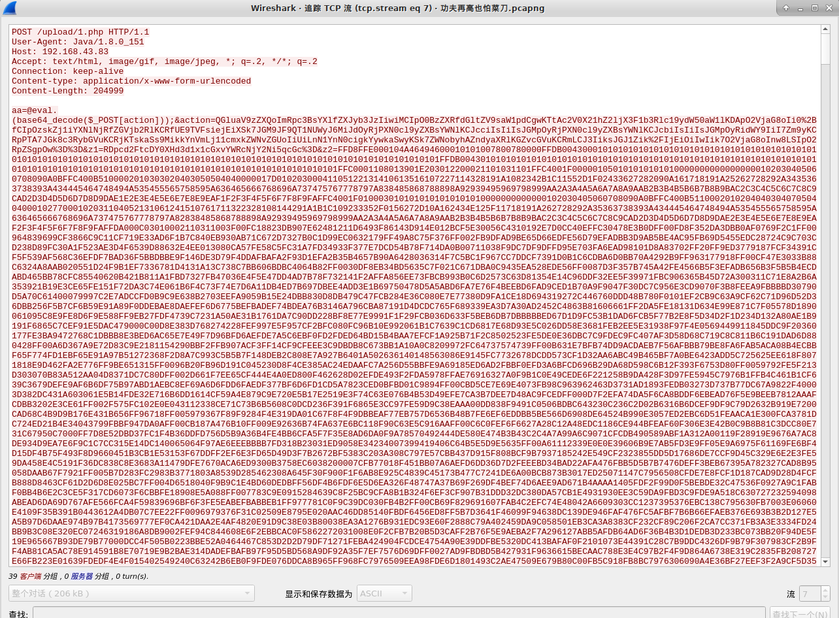Screen dimensions: 839x618
Task: Click the 查找: label
Action: [18, 614]
